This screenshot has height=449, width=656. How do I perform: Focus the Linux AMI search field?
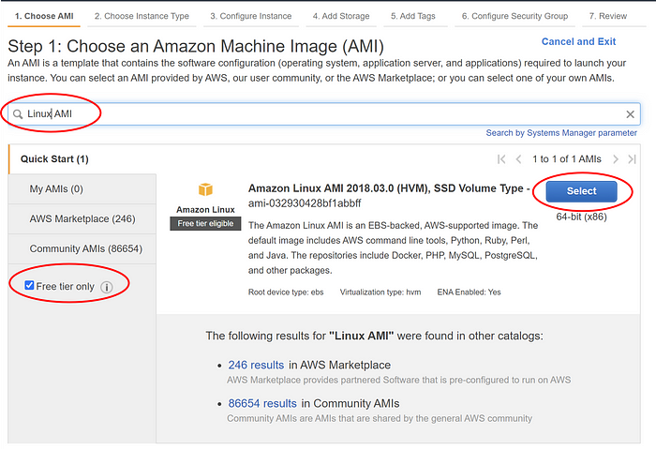(x=324, y=114)
